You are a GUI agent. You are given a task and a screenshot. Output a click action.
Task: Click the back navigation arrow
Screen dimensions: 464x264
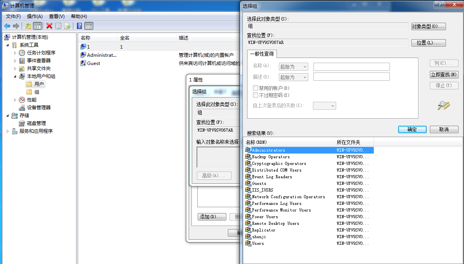pyautogui.click(x=7, y=26)
